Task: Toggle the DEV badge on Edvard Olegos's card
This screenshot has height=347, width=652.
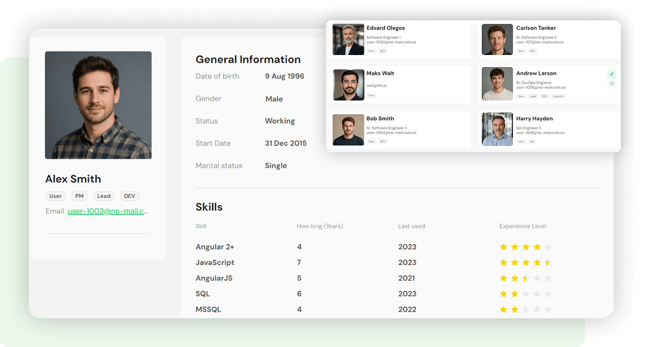Action: click(383, 51)
